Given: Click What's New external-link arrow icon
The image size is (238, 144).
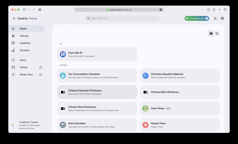Looking at the screenshot, I should point(41,75).
